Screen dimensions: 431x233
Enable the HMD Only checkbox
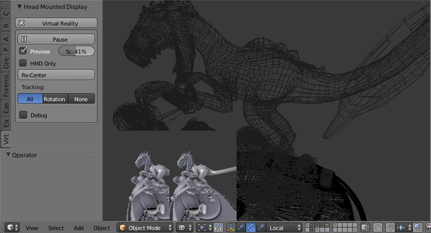pos(23,63)
